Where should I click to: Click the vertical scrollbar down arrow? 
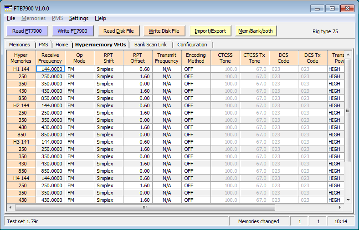pos(348,200)
